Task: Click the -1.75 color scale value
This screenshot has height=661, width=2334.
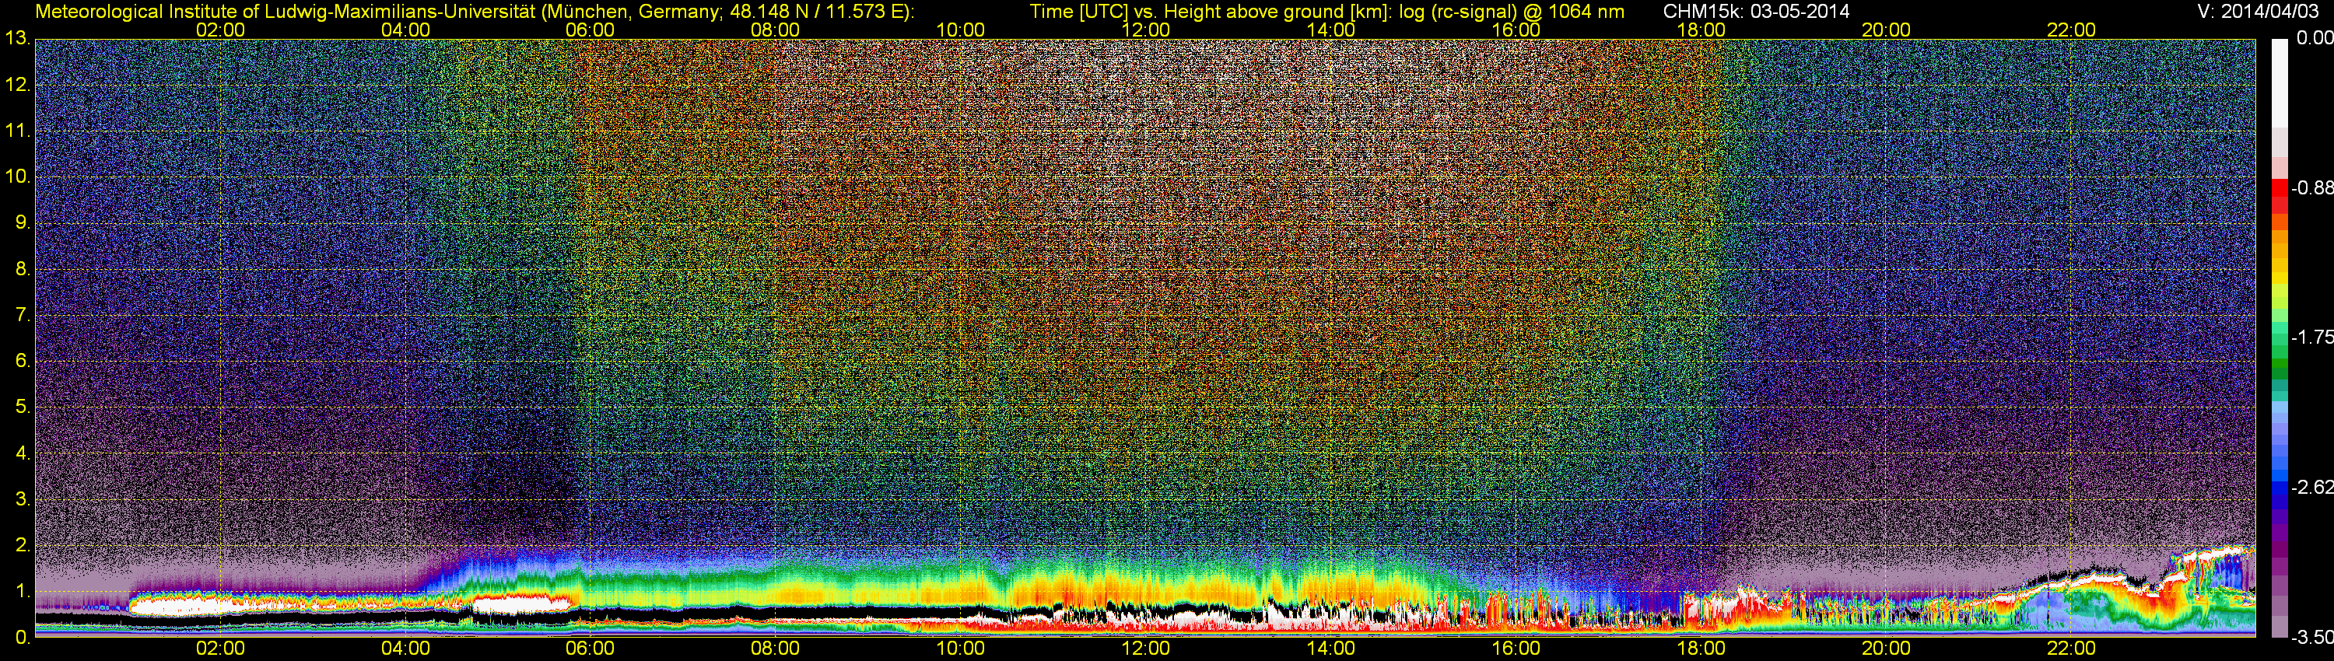Action: pyautogui.click(x=2312, y=337)
